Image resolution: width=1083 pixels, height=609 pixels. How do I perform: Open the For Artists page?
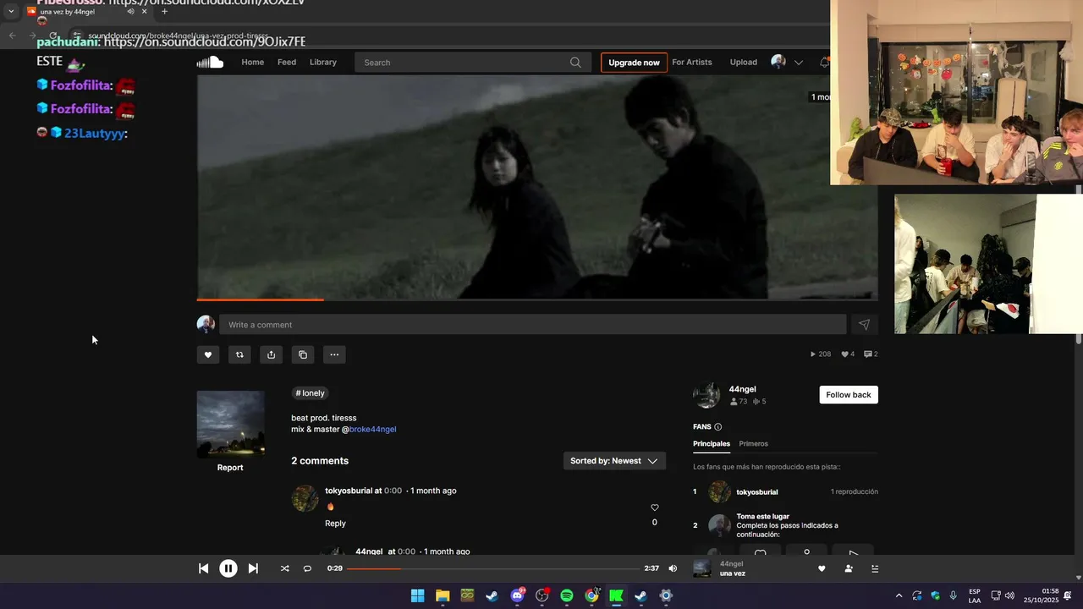point(692,62)
